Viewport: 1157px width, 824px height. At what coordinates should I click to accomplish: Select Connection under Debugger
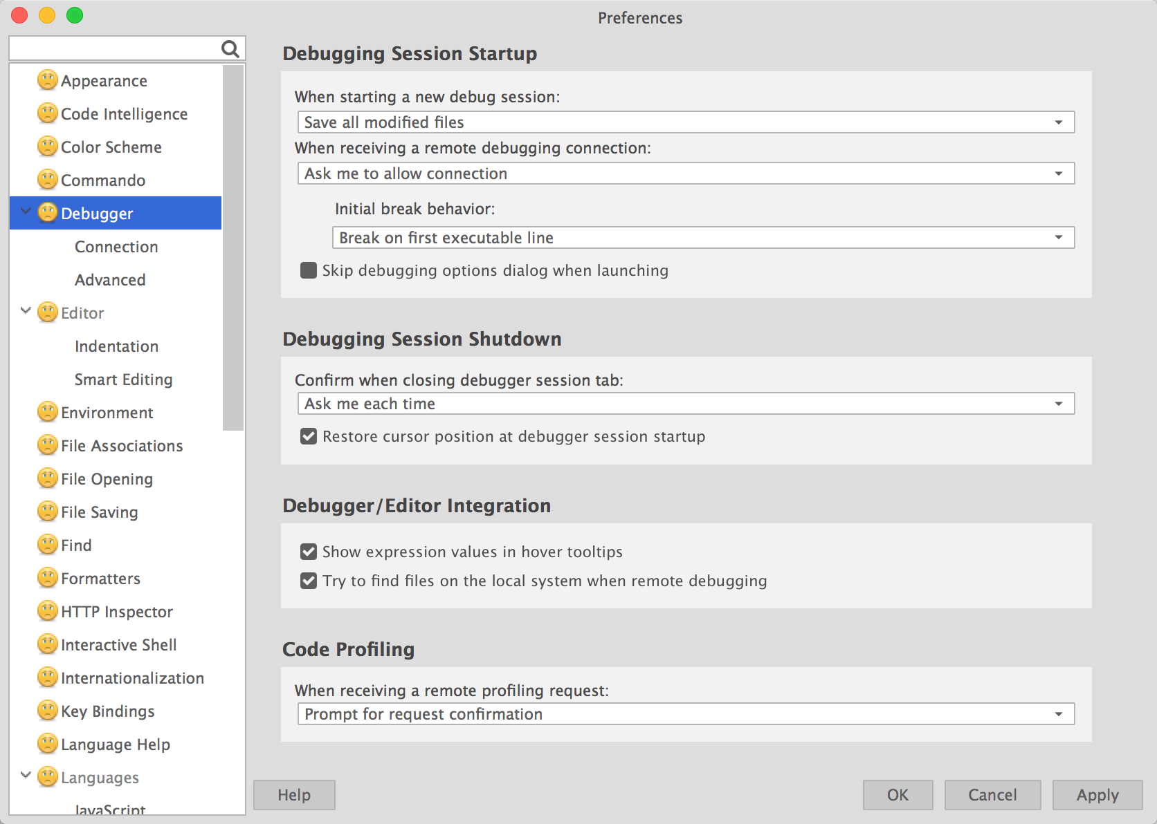[116, 247]
